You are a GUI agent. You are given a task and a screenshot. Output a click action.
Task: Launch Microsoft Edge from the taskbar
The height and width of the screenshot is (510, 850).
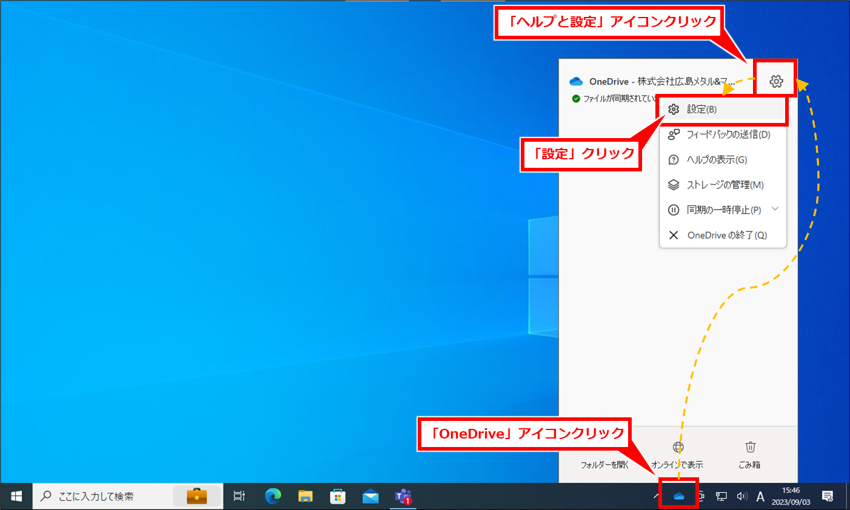(273, 497)
